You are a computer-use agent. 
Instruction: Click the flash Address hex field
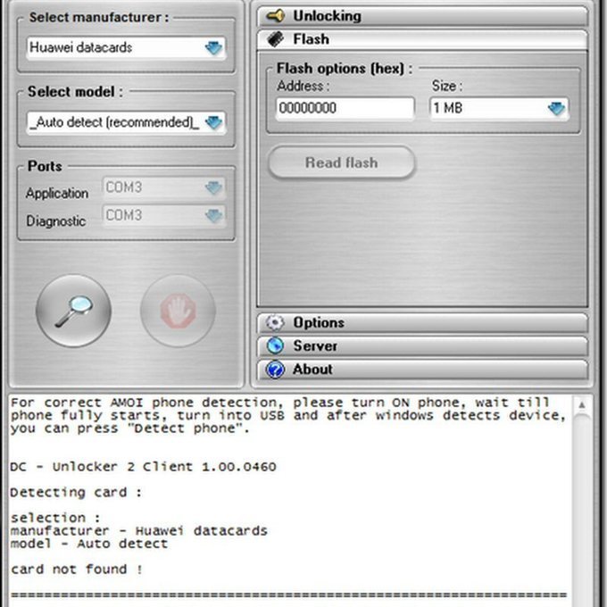click(345, 109)
